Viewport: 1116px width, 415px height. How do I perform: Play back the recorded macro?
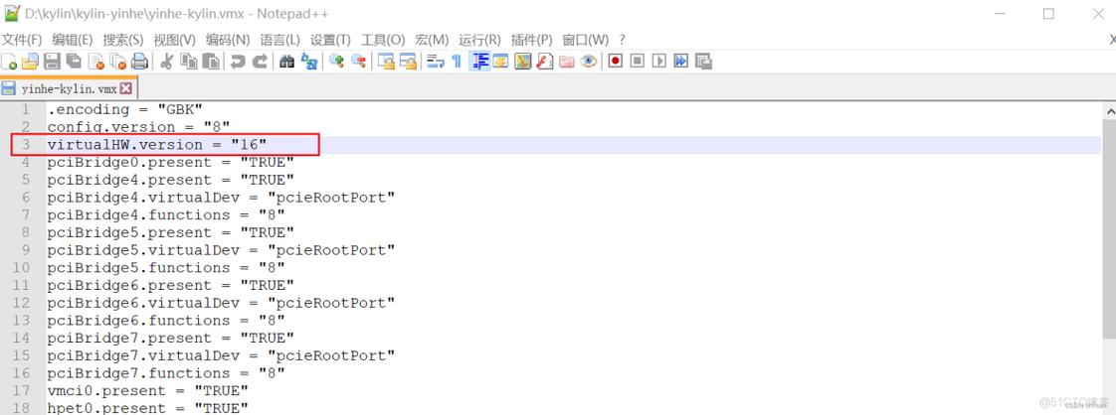click(x=659, y=62)
